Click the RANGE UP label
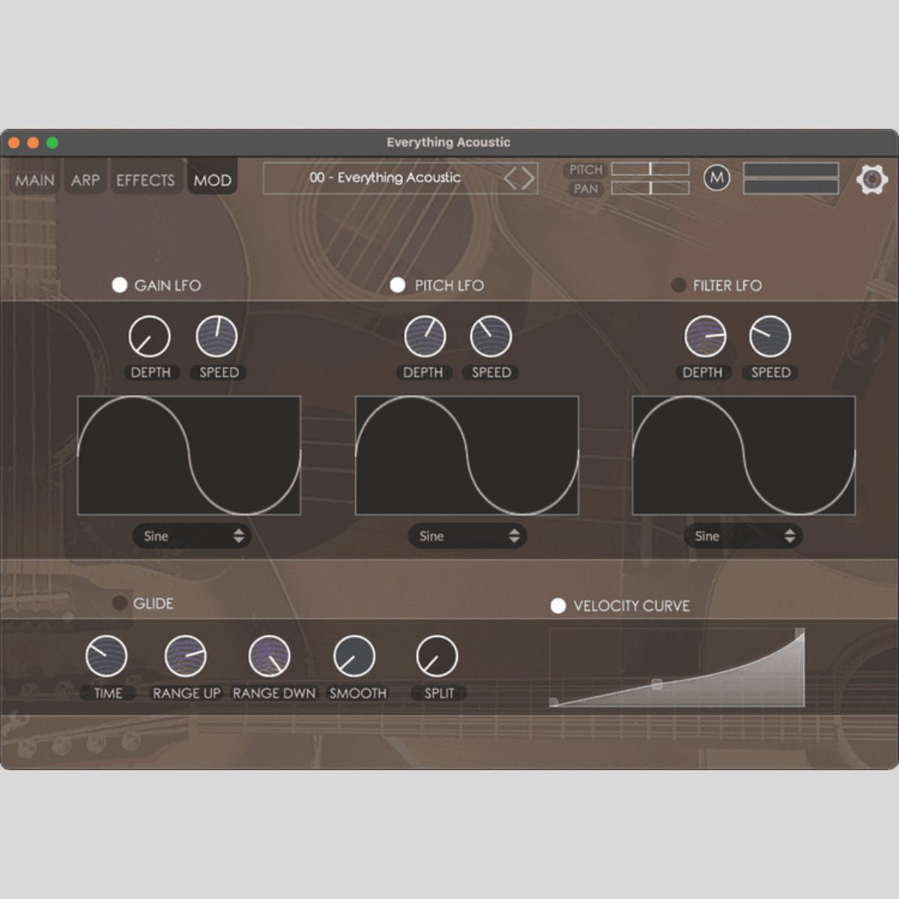 click(x=187, y=693)
